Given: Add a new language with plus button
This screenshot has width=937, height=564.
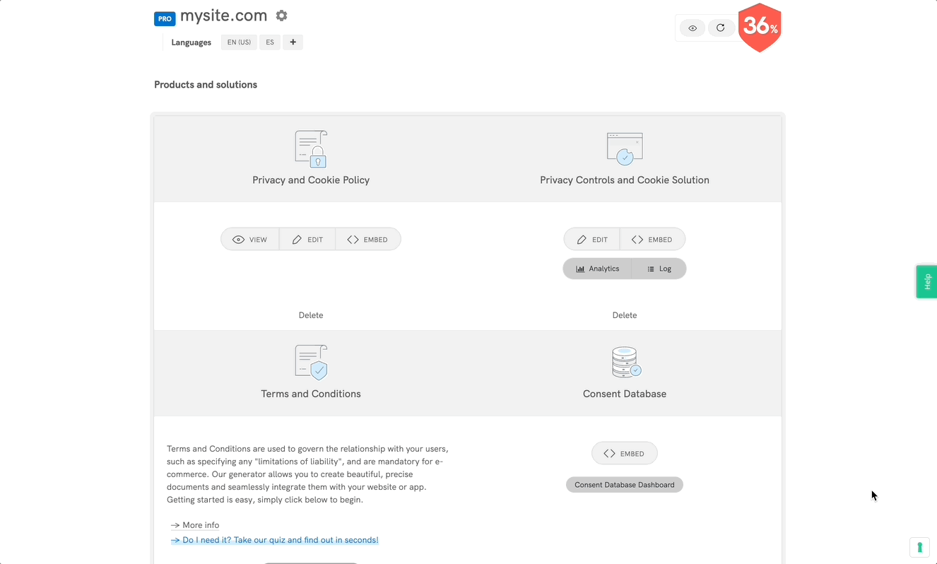Looking at the screenshot, I should pos(293,42).
